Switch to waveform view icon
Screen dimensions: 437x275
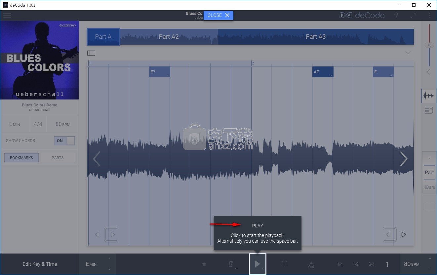tap(429, 96)
